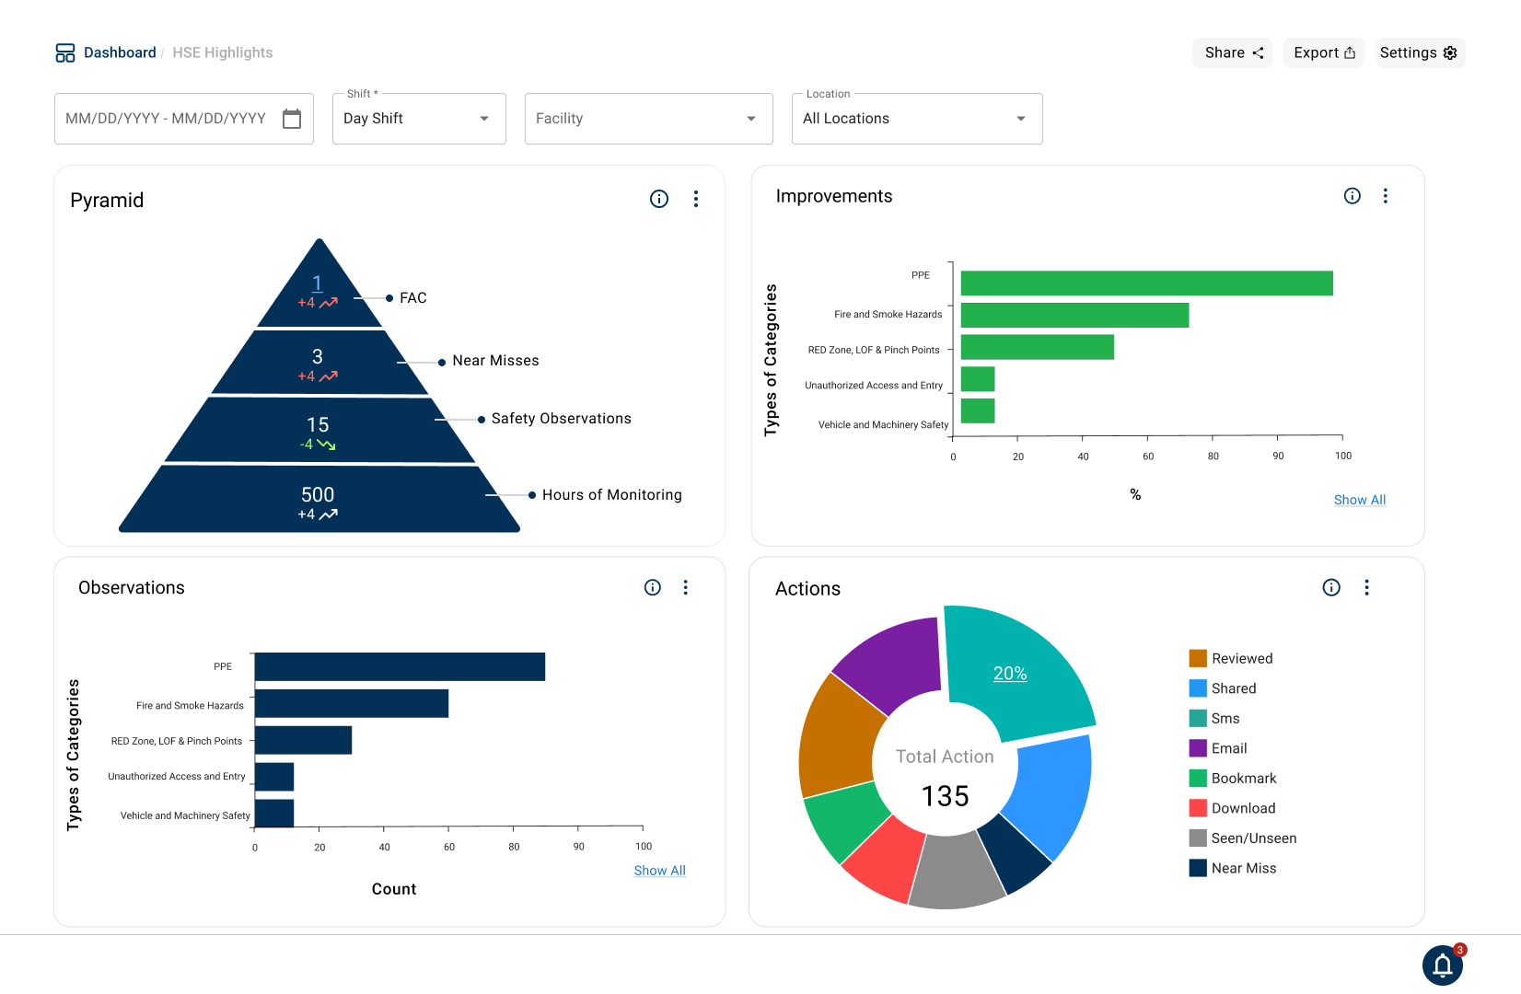Open the Observations card info icon
Screen dimensions: 1521x994
click(653, 587)
